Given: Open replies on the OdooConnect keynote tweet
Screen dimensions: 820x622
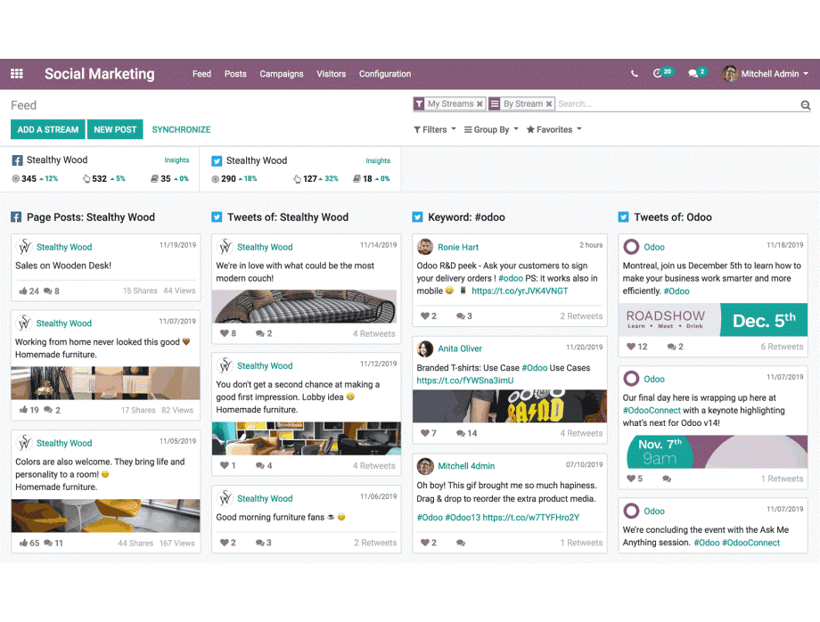Looking at the screenshot, I should (x=667, y=479).
